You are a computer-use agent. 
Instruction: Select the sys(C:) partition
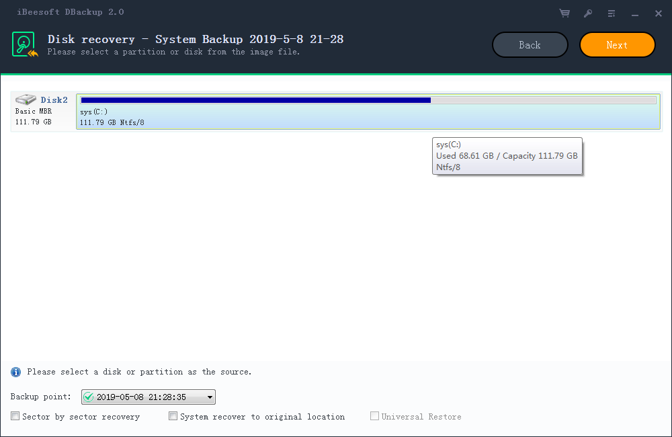pos(368,112)
